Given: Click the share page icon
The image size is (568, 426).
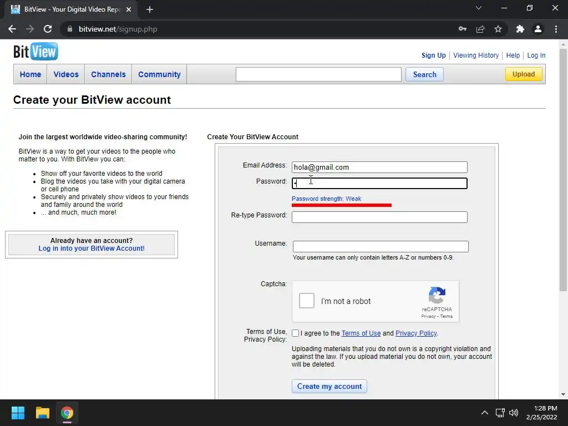Looking at the screenshot, I should click(480, 29).
